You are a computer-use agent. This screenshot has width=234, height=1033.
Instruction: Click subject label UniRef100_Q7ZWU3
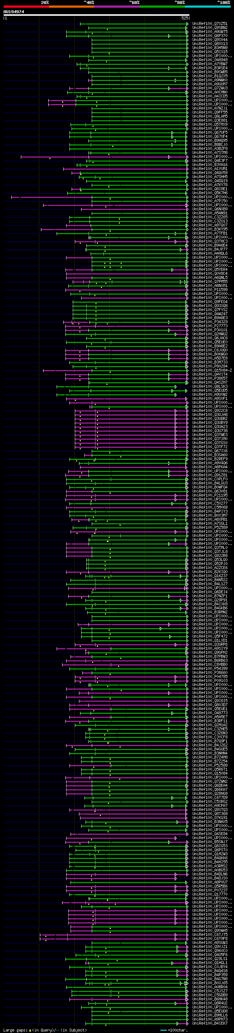pos(210,88)
